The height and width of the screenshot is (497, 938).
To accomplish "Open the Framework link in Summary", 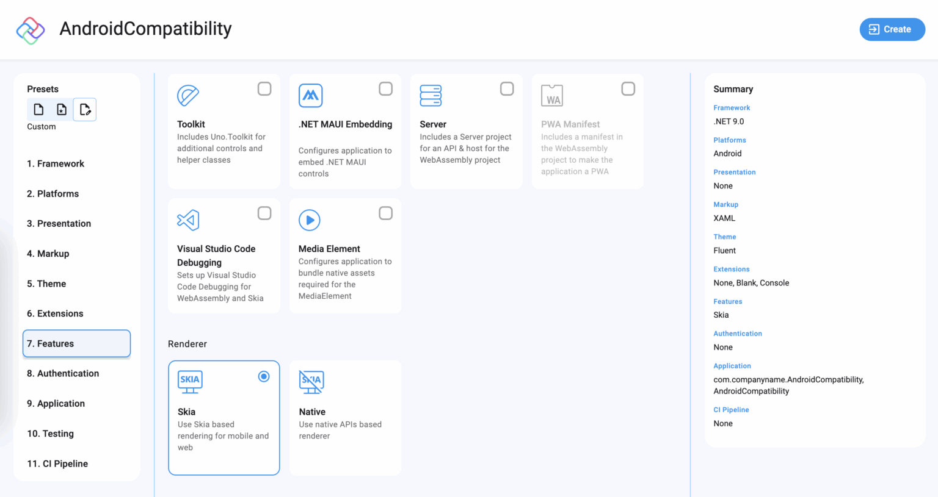I will 732,108.
